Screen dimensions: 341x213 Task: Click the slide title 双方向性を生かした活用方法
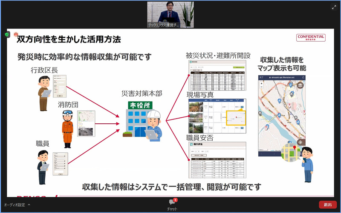pos(69,39)
